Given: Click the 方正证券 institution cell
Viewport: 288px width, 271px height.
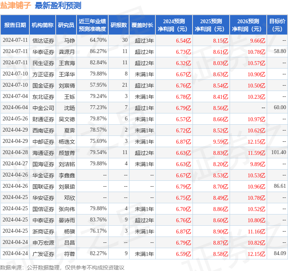Looking at the screenshot, I should tap(43, 74).
